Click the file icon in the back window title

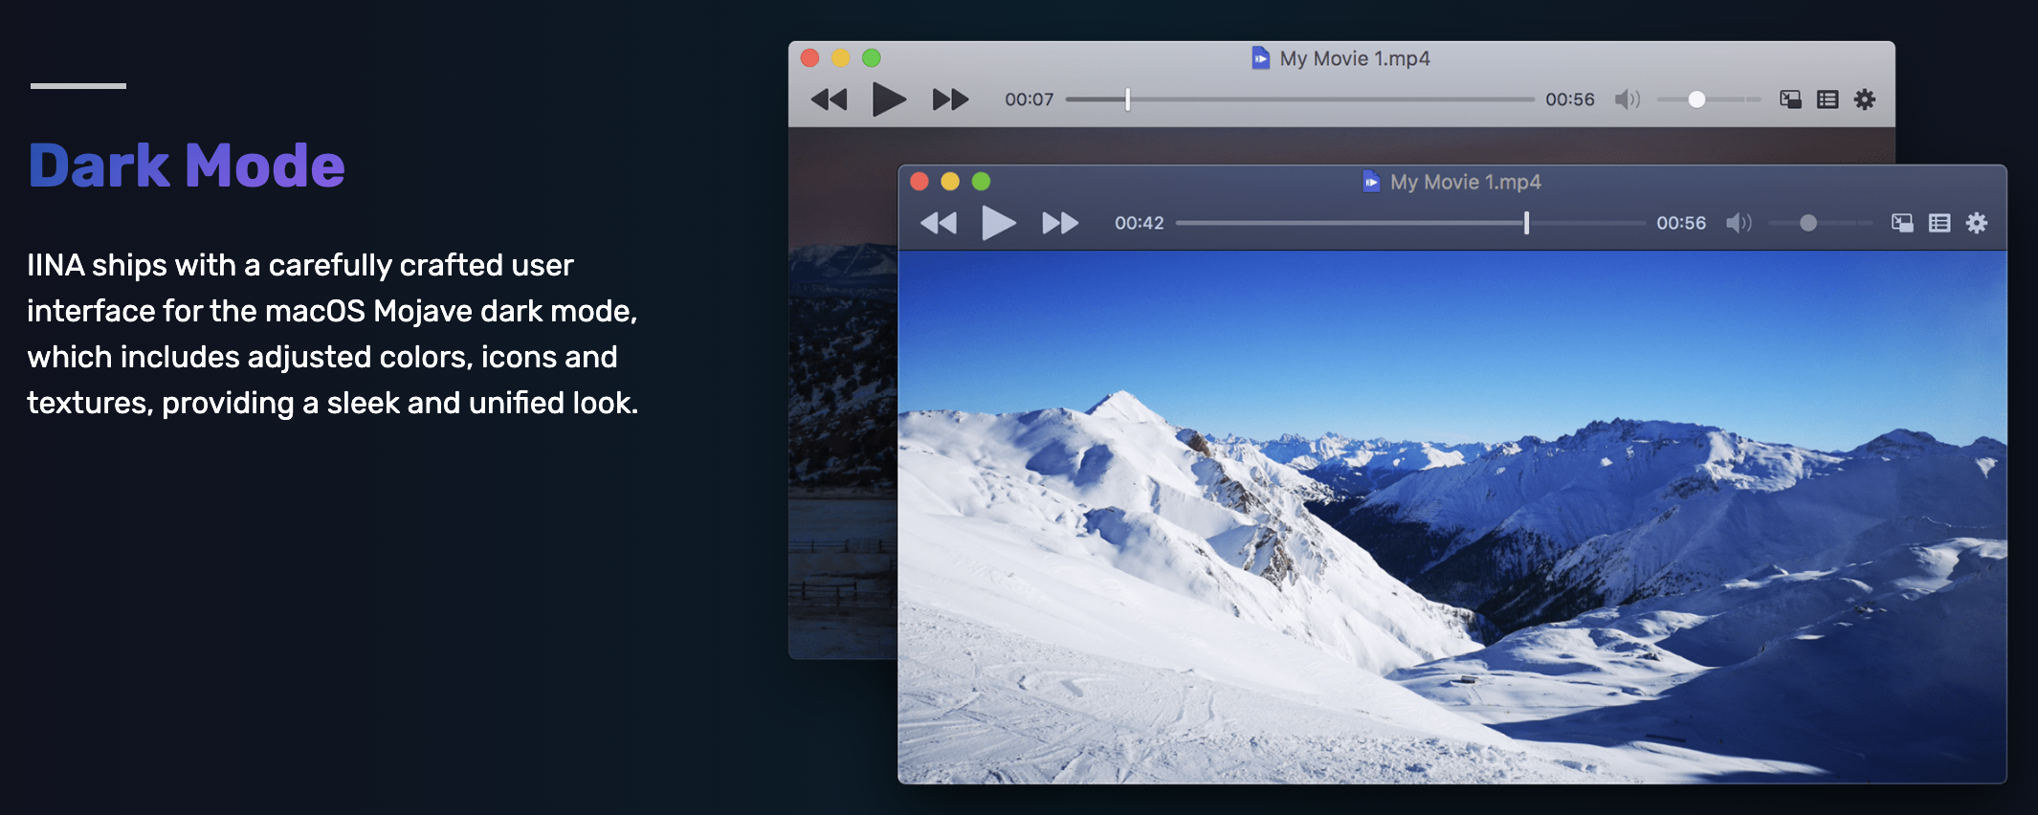pos(1261,57)
